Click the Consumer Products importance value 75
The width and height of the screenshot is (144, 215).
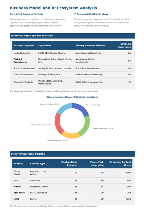pyautogui.click(x=129, y=82)
